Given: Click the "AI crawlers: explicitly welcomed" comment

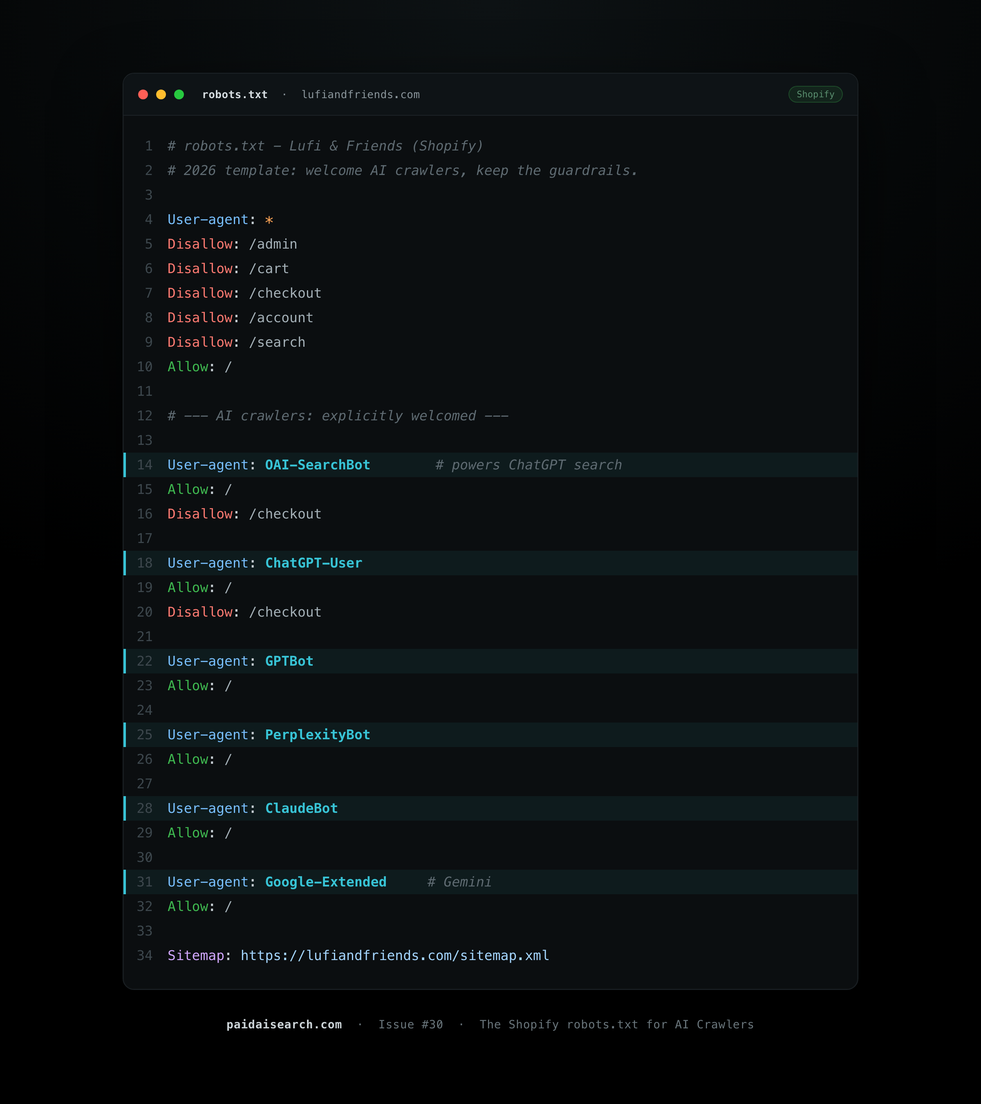Looking at the screenshot, I should pyautogui.click(x=338, y=416).
